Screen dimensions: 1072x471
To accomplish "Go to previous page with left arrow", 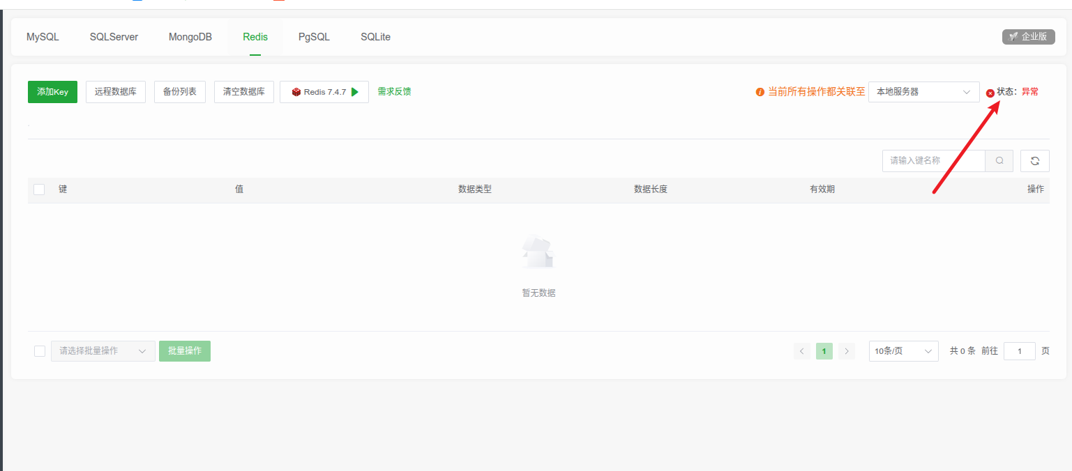I will coord(802,351).
